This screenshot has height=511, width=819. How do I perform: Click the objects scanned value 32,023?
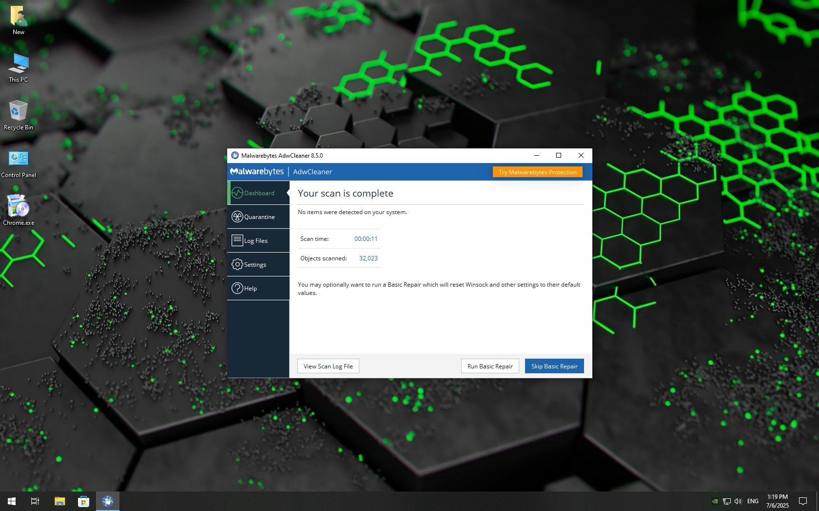pyautogui.click(x=369, y=258)
